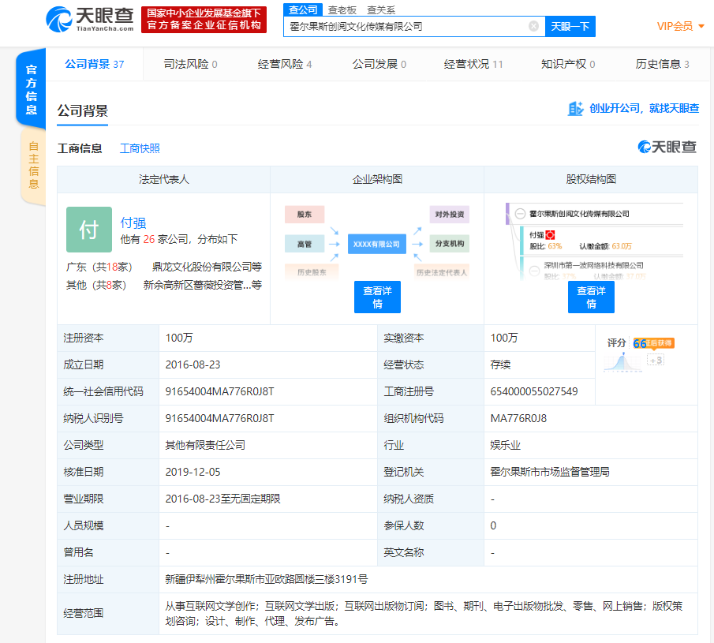Click the 创业开公司，就找天眼查 banner link
714x643 pixels.
pos(644,108)
